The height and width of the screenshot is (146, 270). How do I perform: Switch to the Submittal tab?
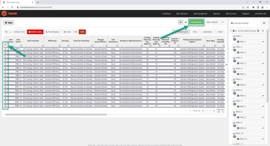(206, 32)
